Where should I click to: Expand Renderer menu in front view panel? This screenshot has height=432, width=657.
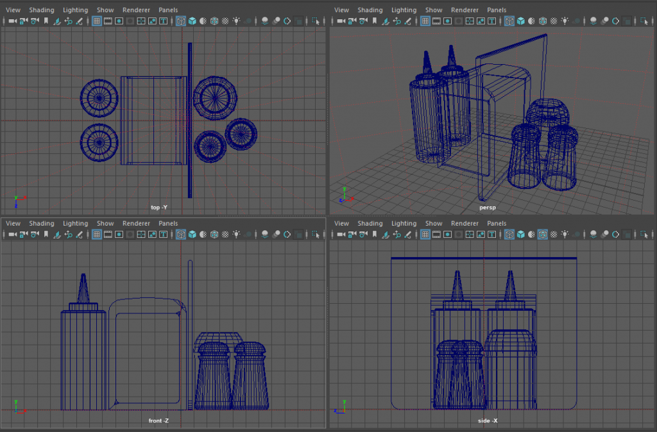pos(136,224)
